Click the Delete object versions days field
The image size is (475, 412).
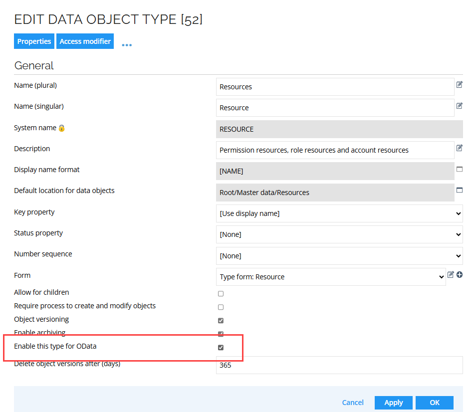[339, 365]
